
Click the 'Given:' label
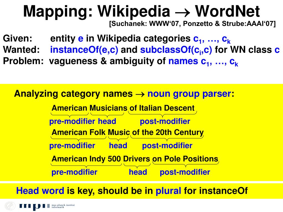pyautogui.click(x=17, y=38)
